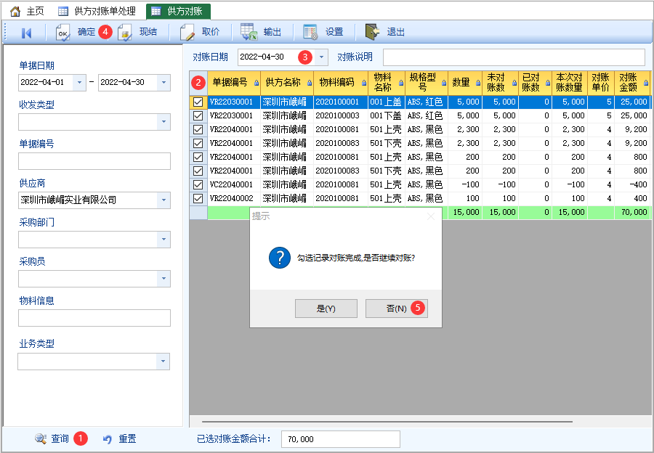
Task: Open the 对账日期 date picker dropdown
Action: 321,57
